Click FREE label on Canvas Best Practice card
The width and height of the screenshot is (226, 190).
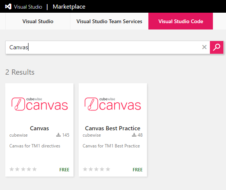click(138, 169)
